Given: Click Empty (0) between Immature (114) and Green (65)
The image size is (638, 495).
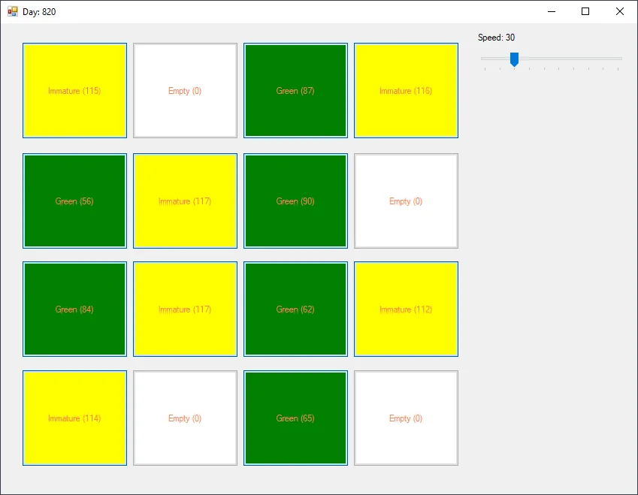Looking at the screenshot, I should [x=185, y=418].
